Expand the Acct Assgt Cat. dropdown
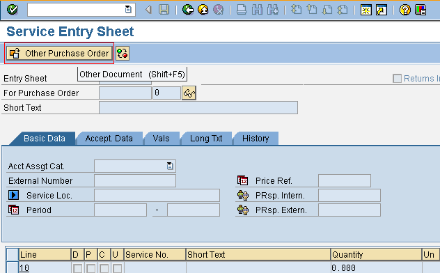The height and width of the screenshot is (273, 440). [x=170, y=166]
